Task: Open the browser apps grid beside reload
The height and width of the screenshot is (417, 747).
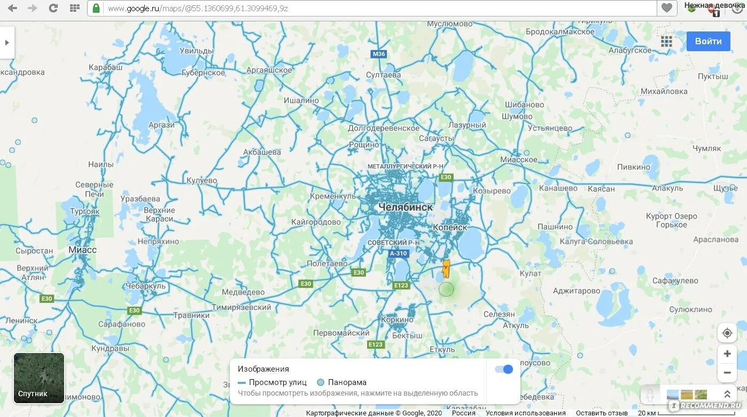Action: [75, 8]
